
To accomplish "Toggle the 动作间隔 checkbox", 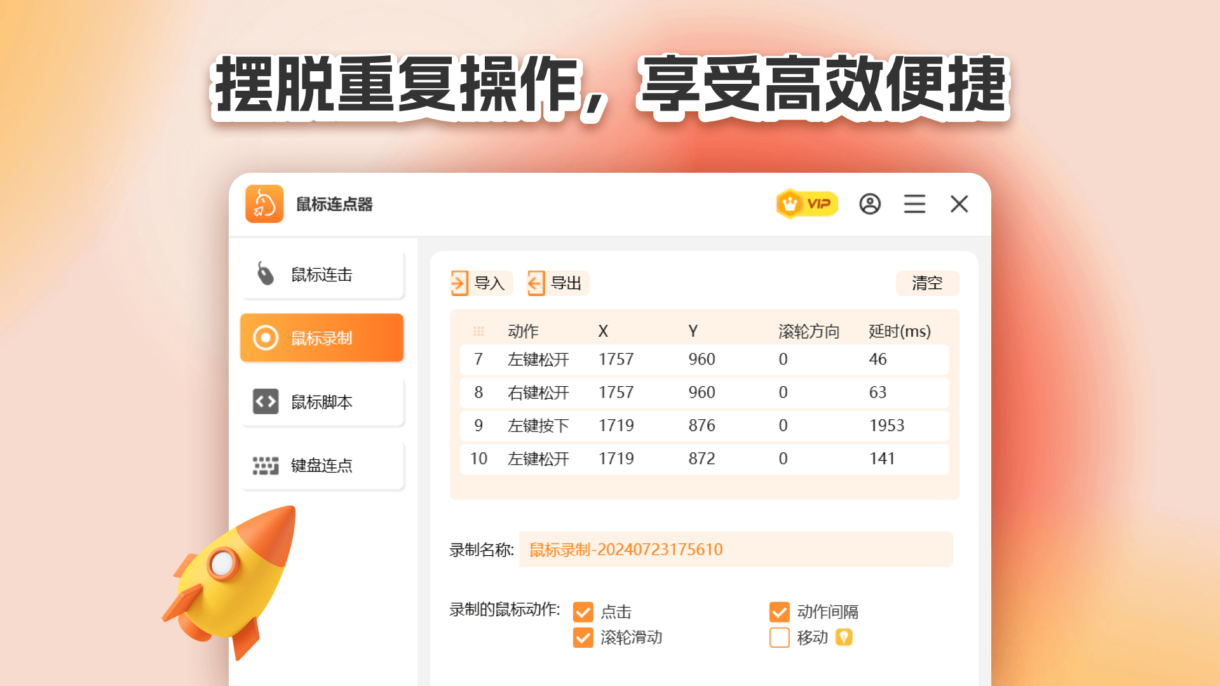I will coord(780,612).
